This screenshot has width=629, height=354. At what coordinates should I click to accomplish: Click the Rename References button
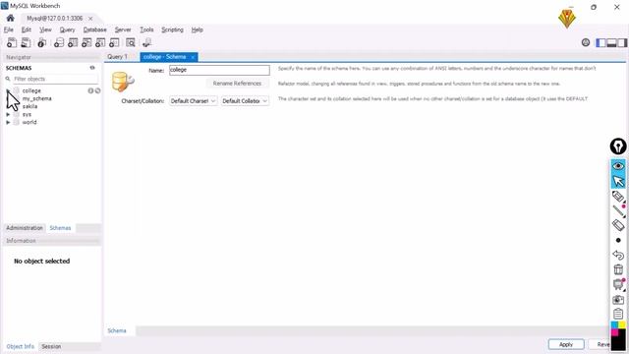(x=237, y=84)
